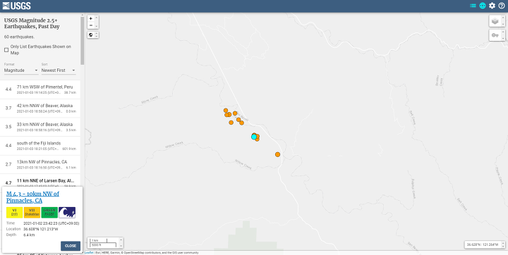Click the earthquake list scrollbar thumb
This screenshot has width=508, height=255.
click(x=83, y=40)
